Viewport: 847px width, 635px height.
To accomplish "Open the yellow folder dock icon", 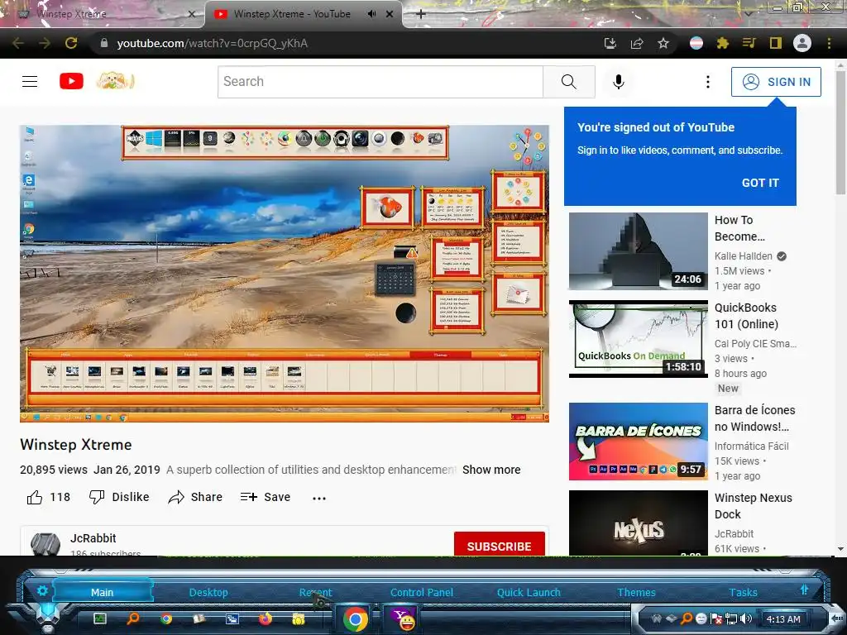I will point(298,618).
